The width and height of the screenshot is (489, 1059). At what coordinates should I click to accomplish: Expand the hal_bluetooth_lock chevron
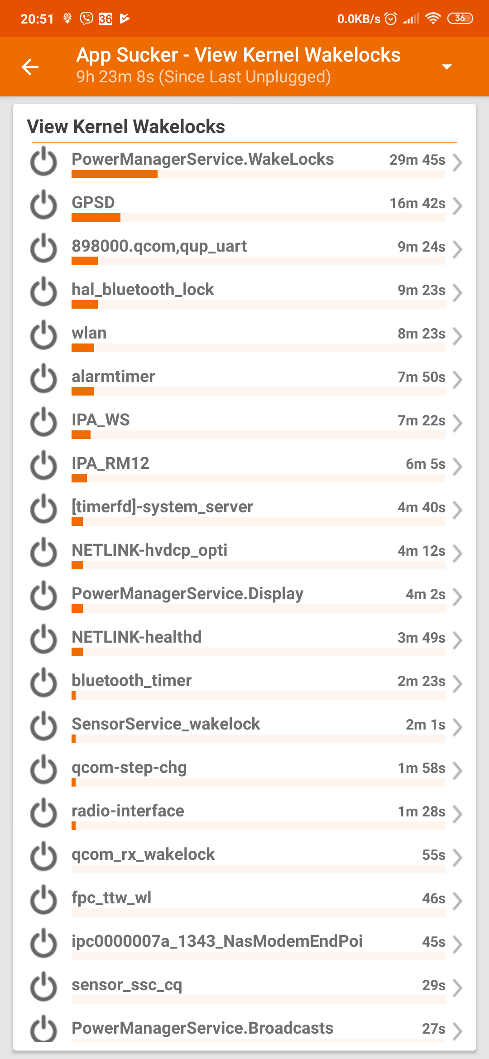point(457,292)
